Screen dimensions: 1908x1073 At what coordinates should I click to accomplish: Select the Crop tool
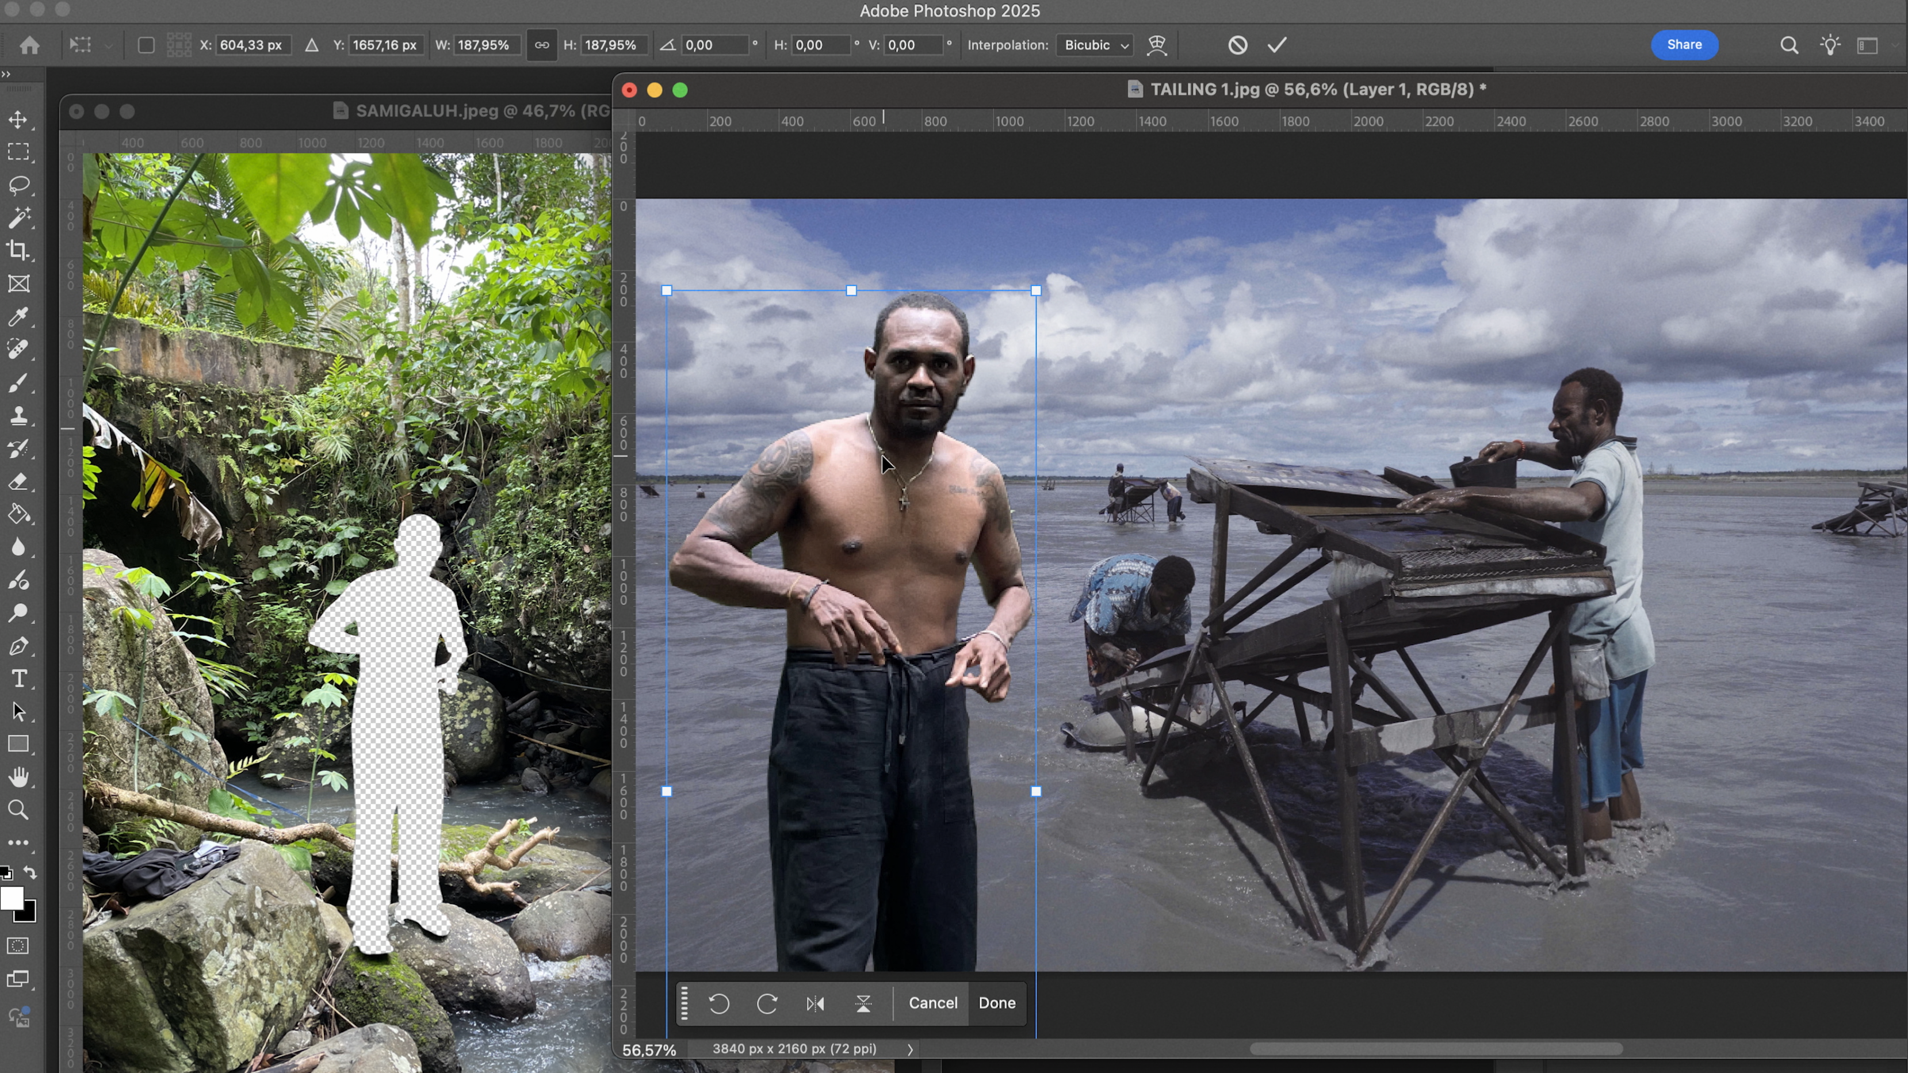pos(18,250)
